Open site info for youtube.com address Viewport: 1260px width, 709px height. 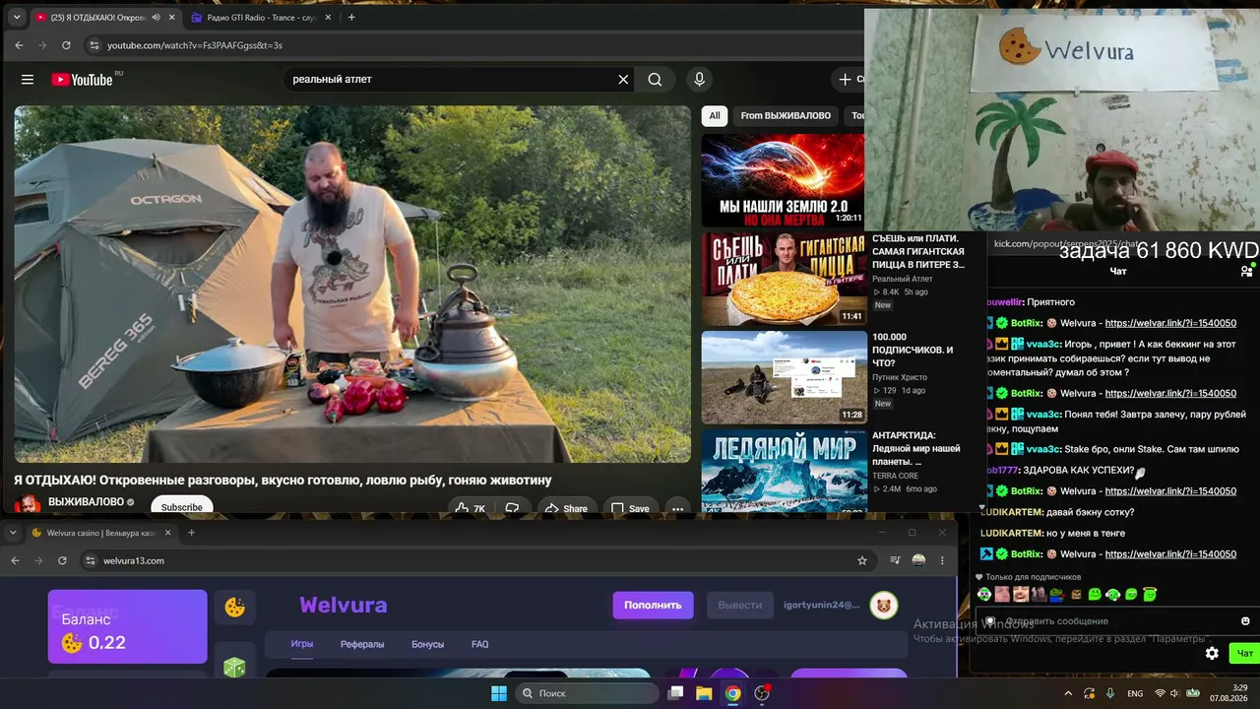point(94,45)
